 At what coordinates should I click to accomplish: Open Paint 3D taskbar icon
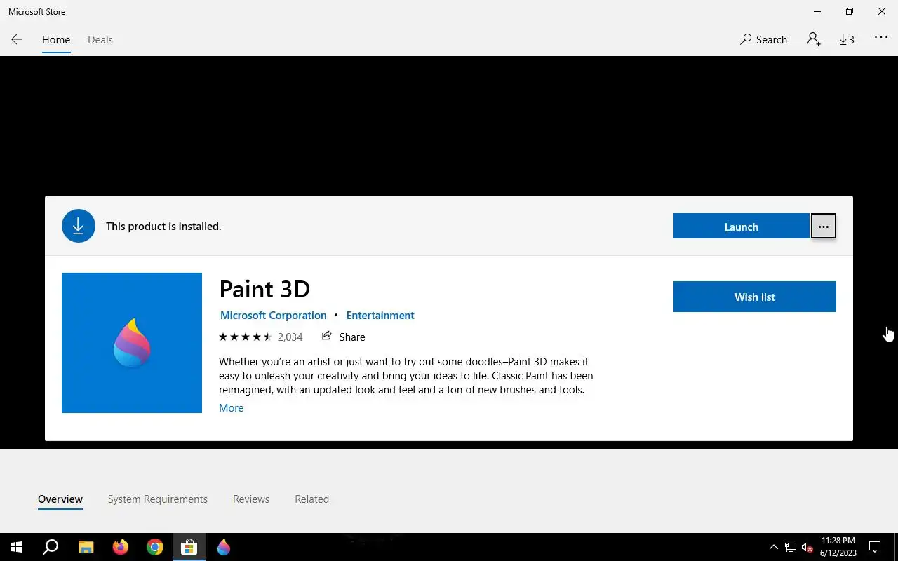[x=224, y=547]
